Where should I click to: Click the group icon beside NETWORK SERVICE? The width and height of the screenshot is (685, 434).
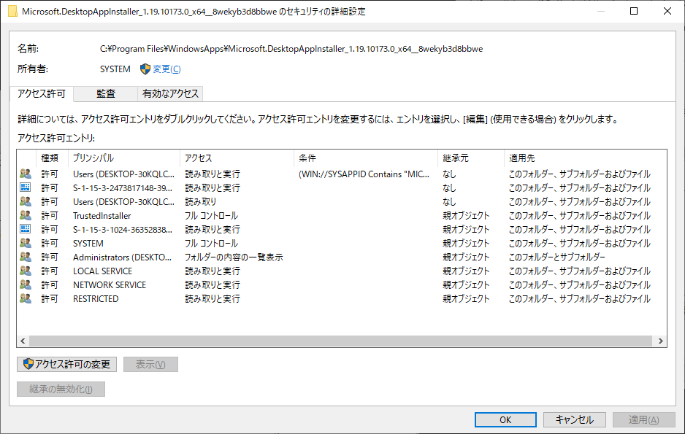coord(26,284)
